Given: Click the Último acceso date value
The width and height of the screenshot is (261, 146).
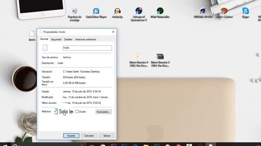Looking at the screenshot, I should (82, 103).
